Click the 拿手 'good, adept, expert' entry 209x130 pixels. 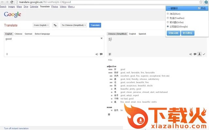(x=116, y=95)
